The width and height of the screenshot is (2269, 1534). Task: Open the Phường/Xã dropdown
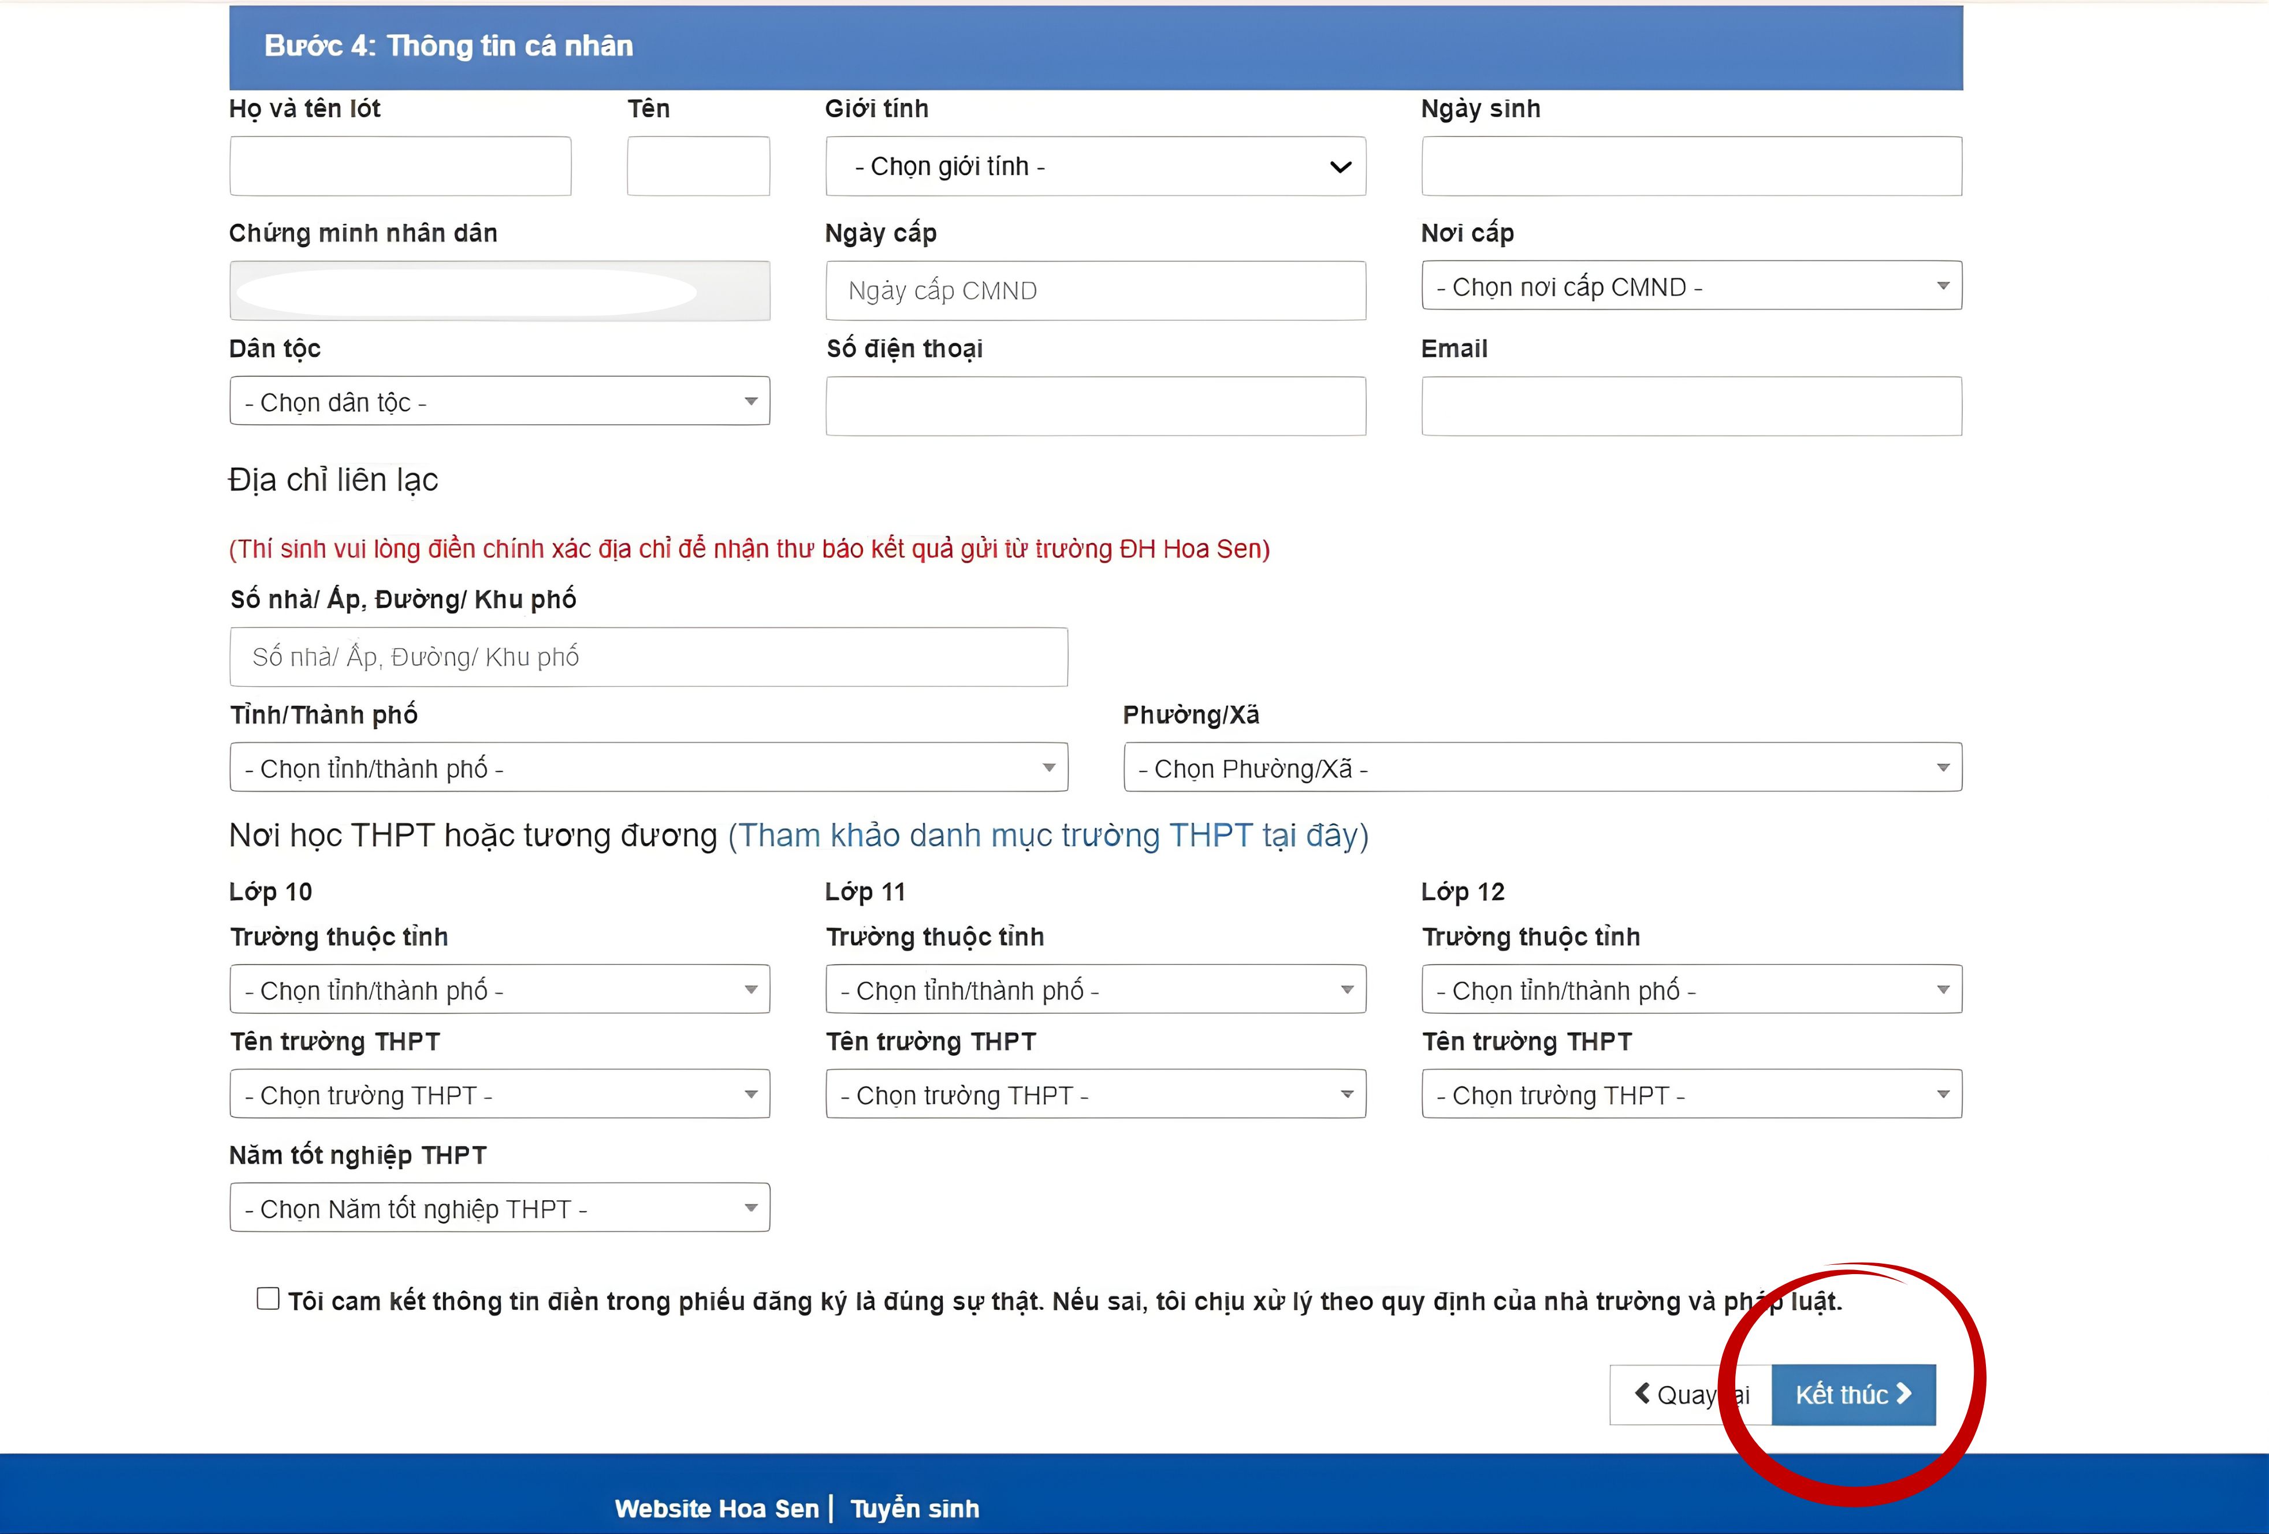[x=1542, y=768]
